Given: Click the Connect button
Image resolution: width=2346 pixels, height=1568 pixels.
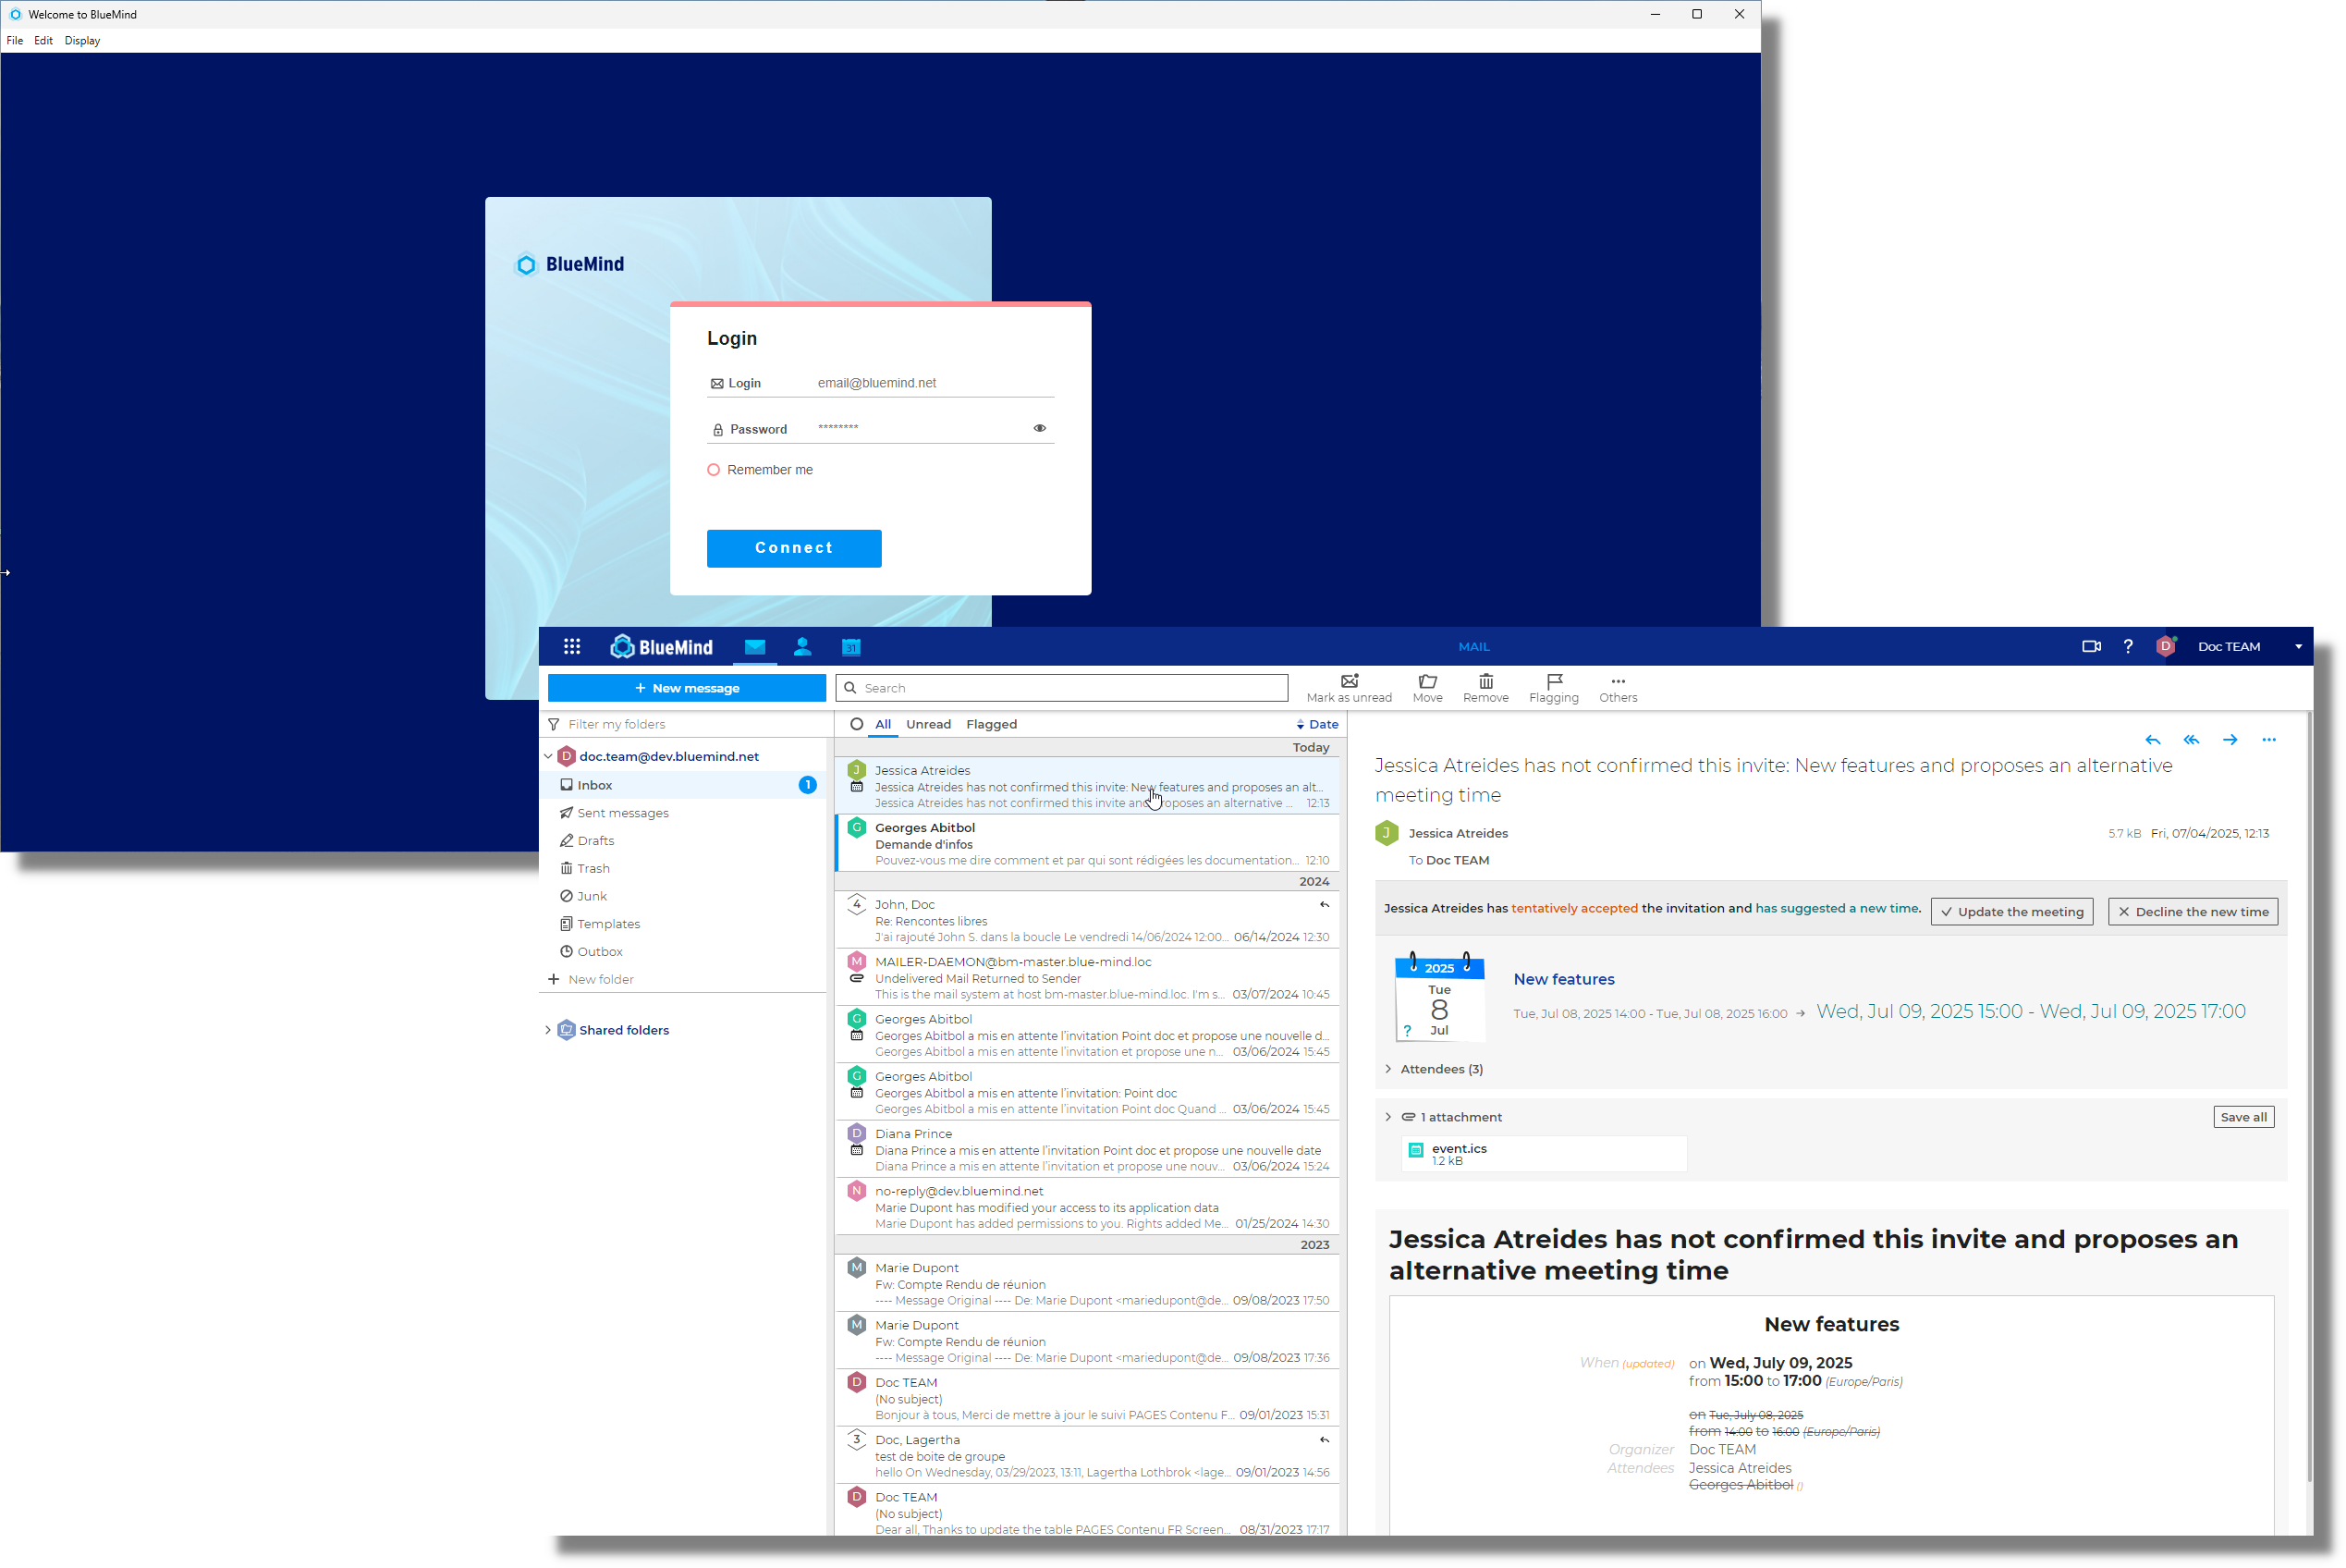Looking at the screenshot, I should [x=794, y=548].
